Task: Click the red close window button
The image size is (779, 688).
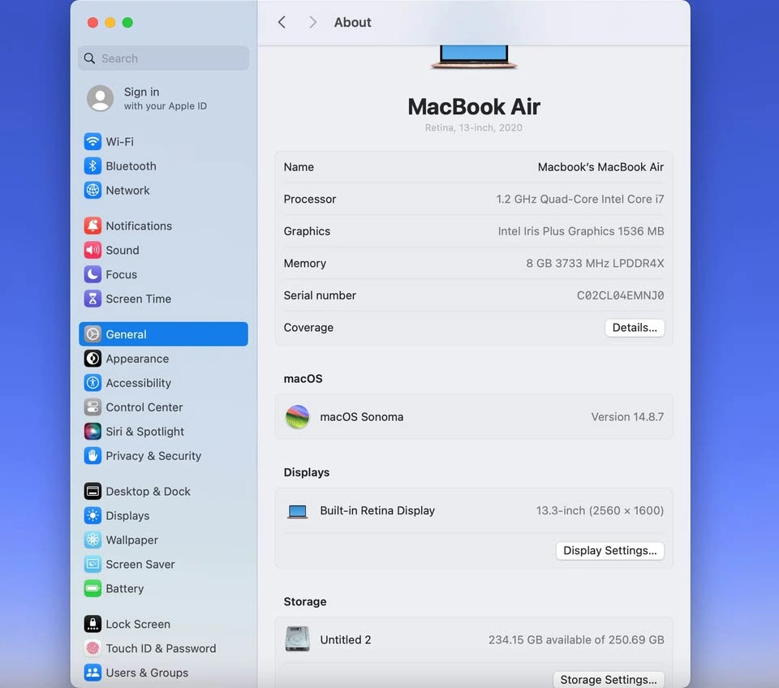Action: [93, 23]
